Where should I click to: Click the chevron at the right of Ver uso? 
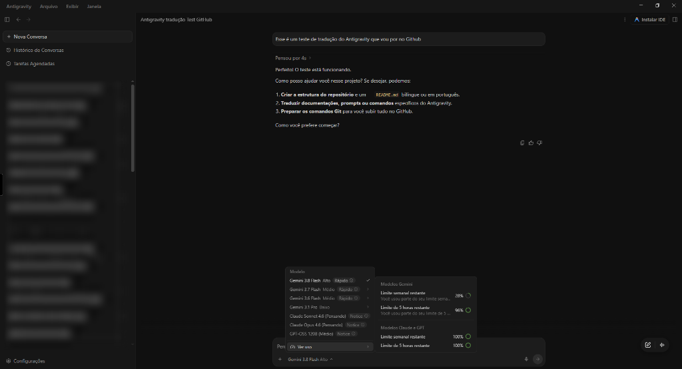[368, 347]
